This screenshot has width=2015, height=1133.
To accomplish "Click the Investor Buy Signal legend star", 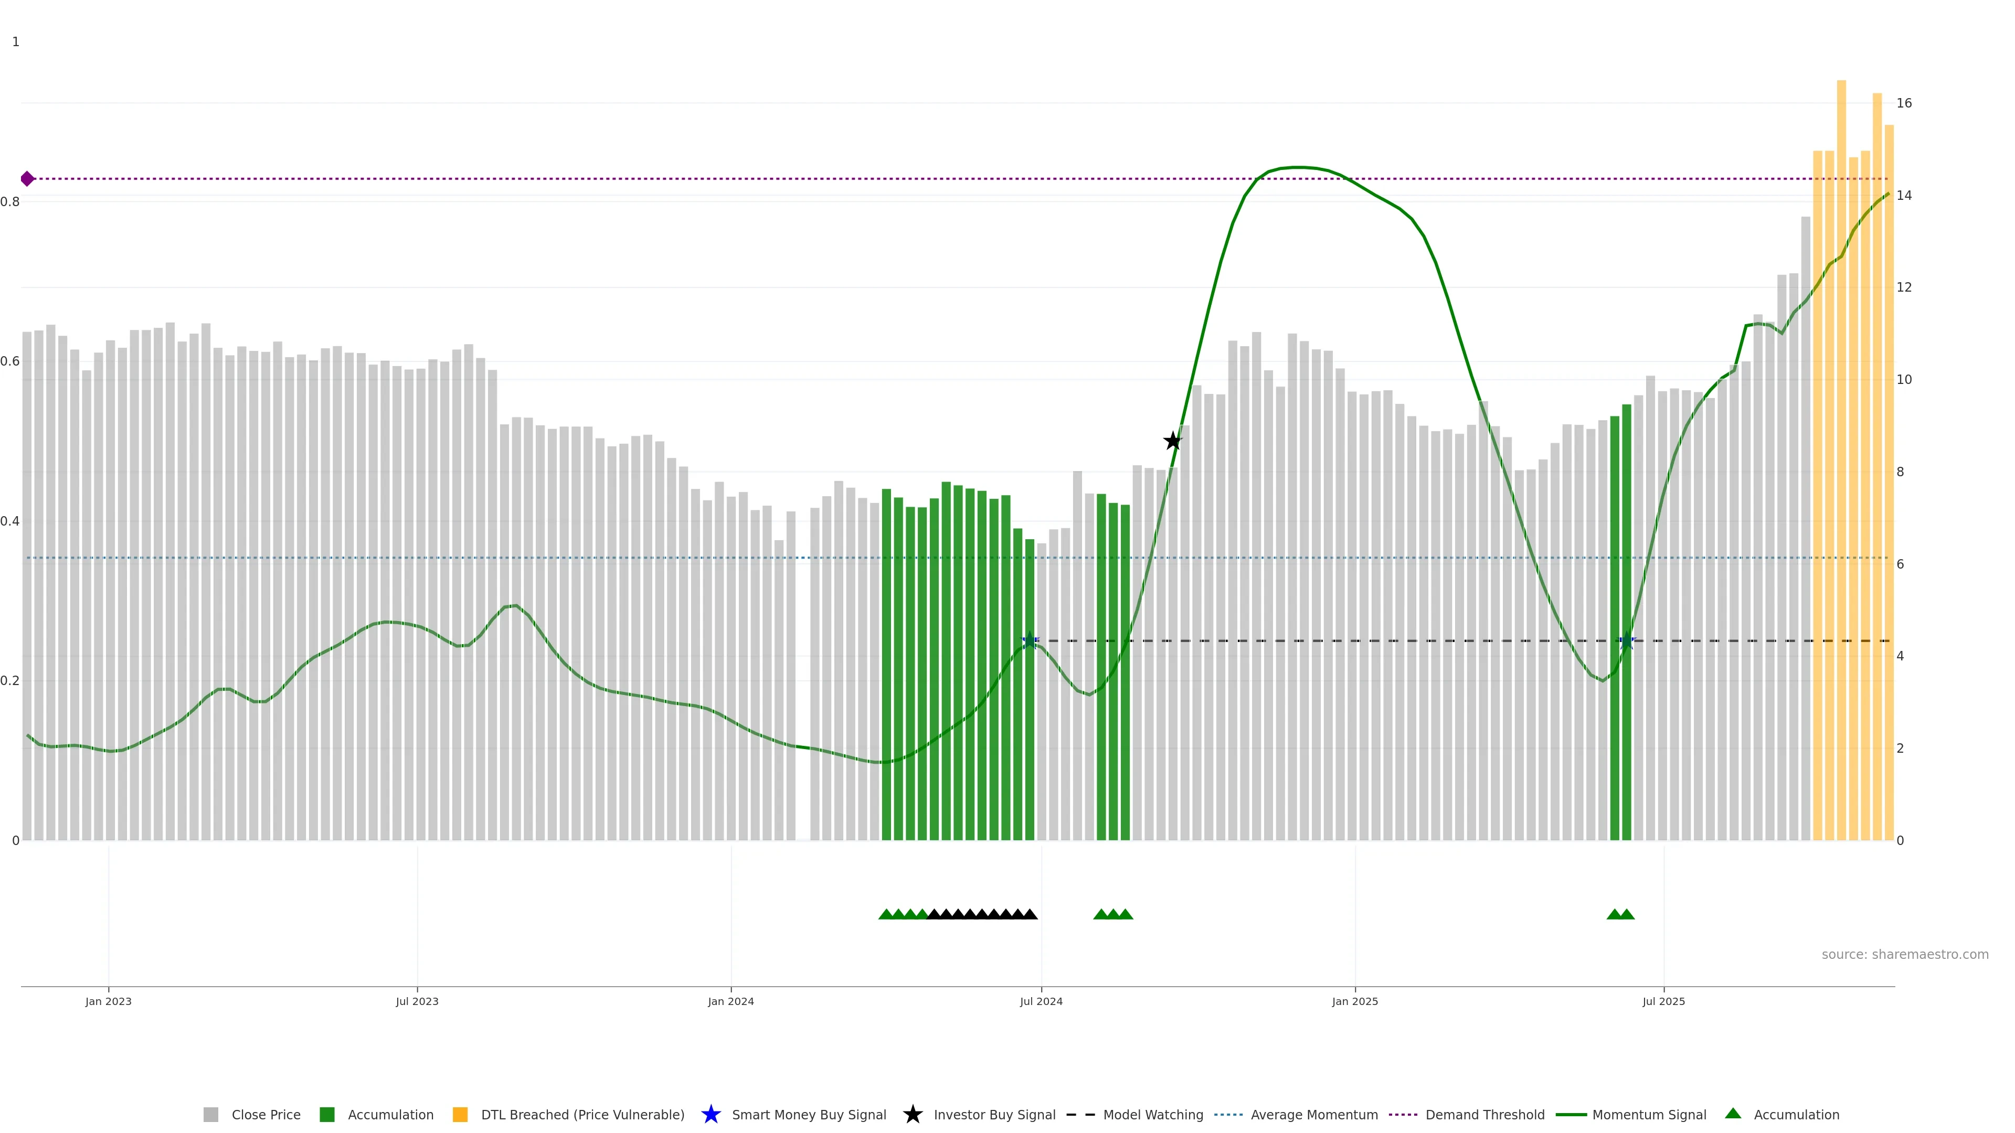I will [912, 1114].
